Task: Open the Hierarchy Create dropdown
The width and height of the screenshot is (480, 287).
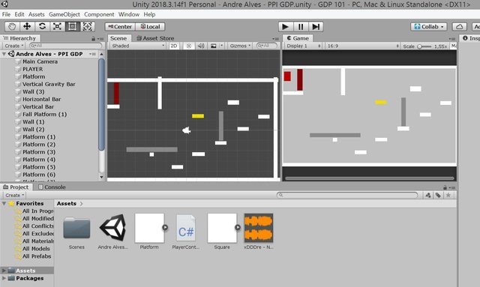Action: click(14, 46)
